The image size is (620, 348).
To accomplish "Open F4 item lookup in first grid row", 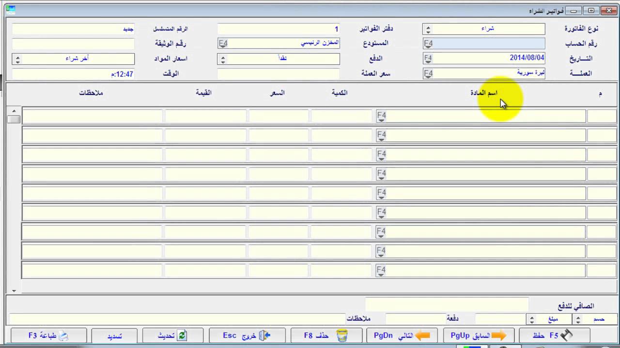I will pos(381,116).
